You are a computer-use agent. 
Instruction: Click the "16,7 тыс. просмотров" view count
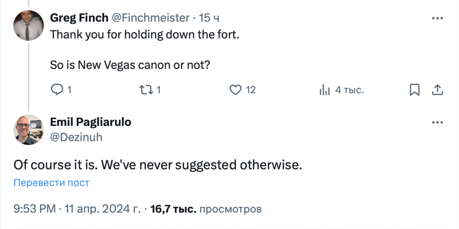[206, 209]
